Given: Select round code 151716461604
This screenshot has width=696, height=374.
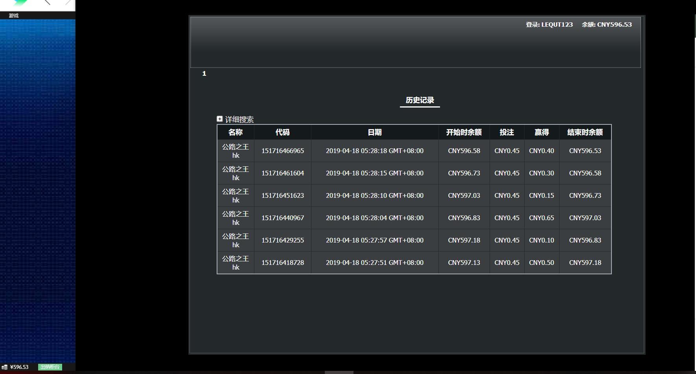Looking at the screenshot, I should [283, 173].
